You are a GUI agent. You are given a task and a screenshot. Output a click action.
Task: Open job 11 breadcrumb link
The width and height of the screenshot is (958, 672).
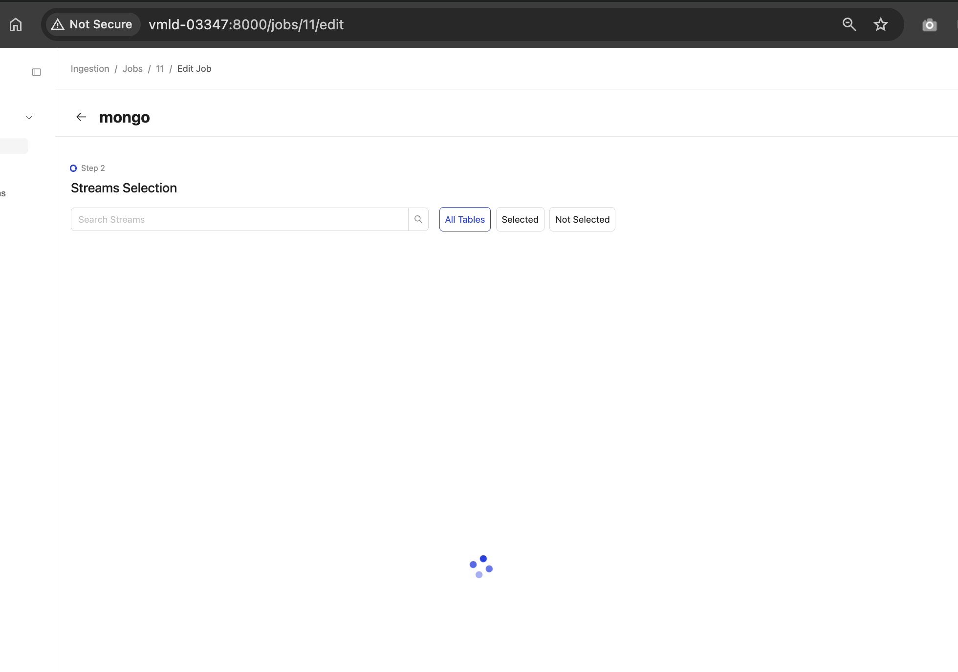160,69
